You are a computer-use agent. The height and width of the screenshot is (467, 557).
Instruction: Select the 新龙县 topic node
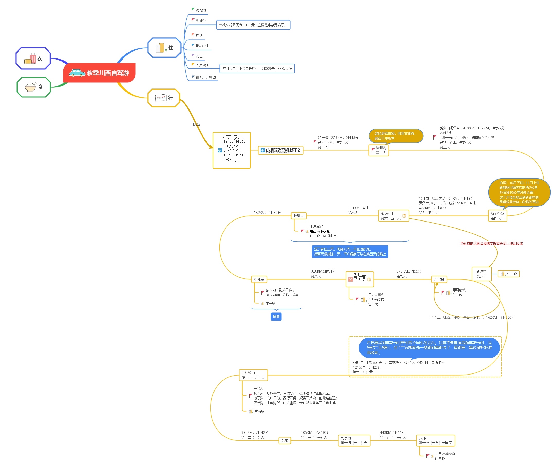(x=259, y=279)
